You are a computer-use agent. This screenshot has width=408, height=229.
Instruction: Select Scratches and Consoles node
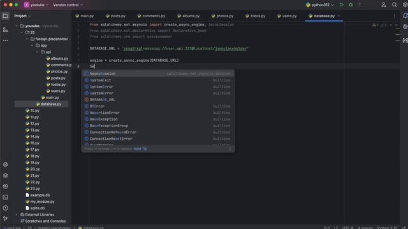43,221
